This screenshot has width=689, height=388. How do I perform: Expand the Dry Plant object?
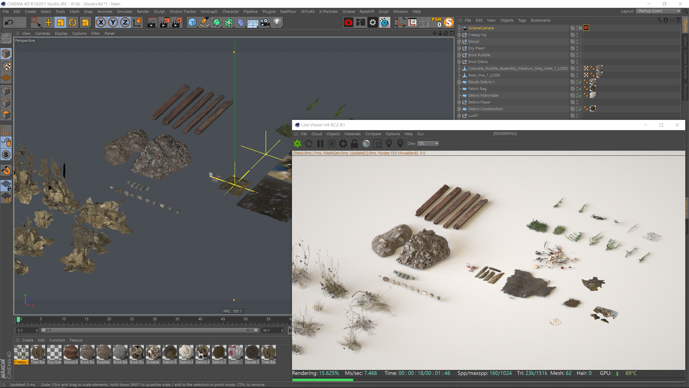(459, 48)
